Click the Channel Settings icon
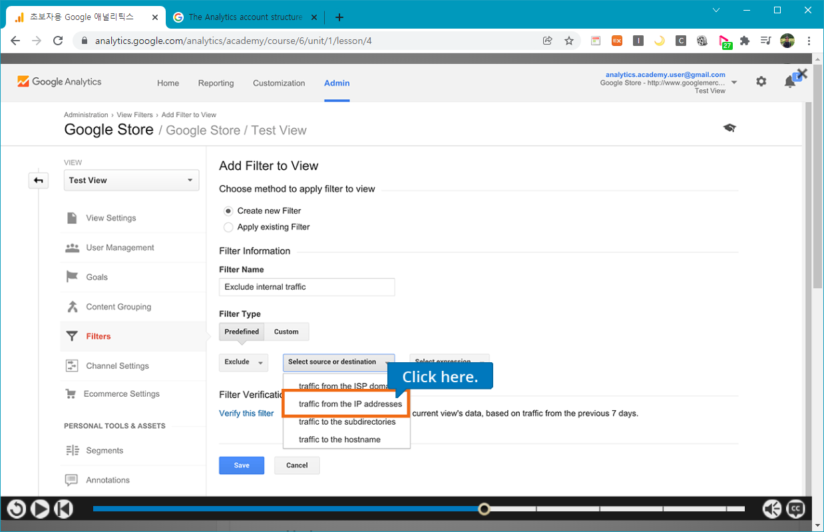The width and height of the screenshot is (824, 532). [72, 366]
